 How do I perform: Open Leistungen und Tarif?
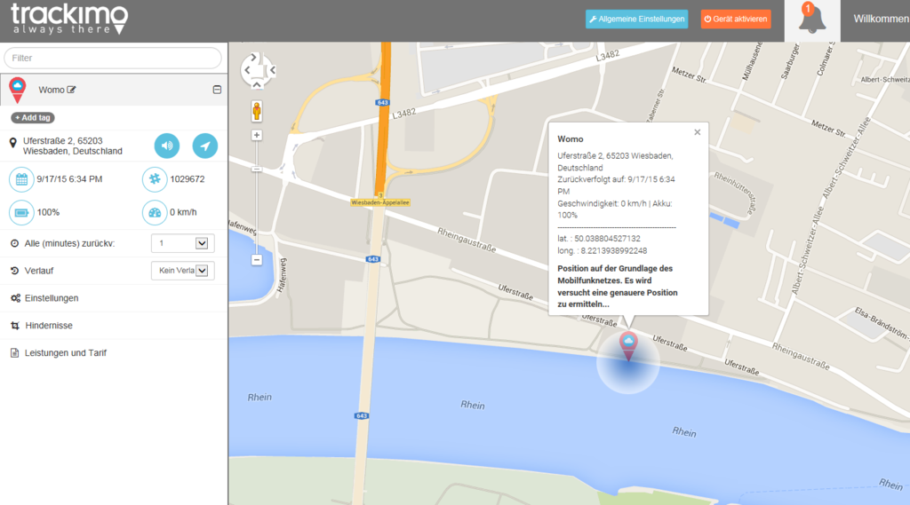[x=66, y=353]
